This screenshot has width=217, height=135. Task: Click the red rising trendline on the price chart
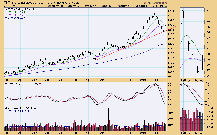(136, 43)
